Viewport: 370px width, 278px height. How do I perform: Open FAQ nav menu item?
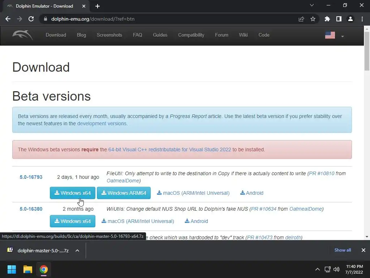(x=138, y=35)
